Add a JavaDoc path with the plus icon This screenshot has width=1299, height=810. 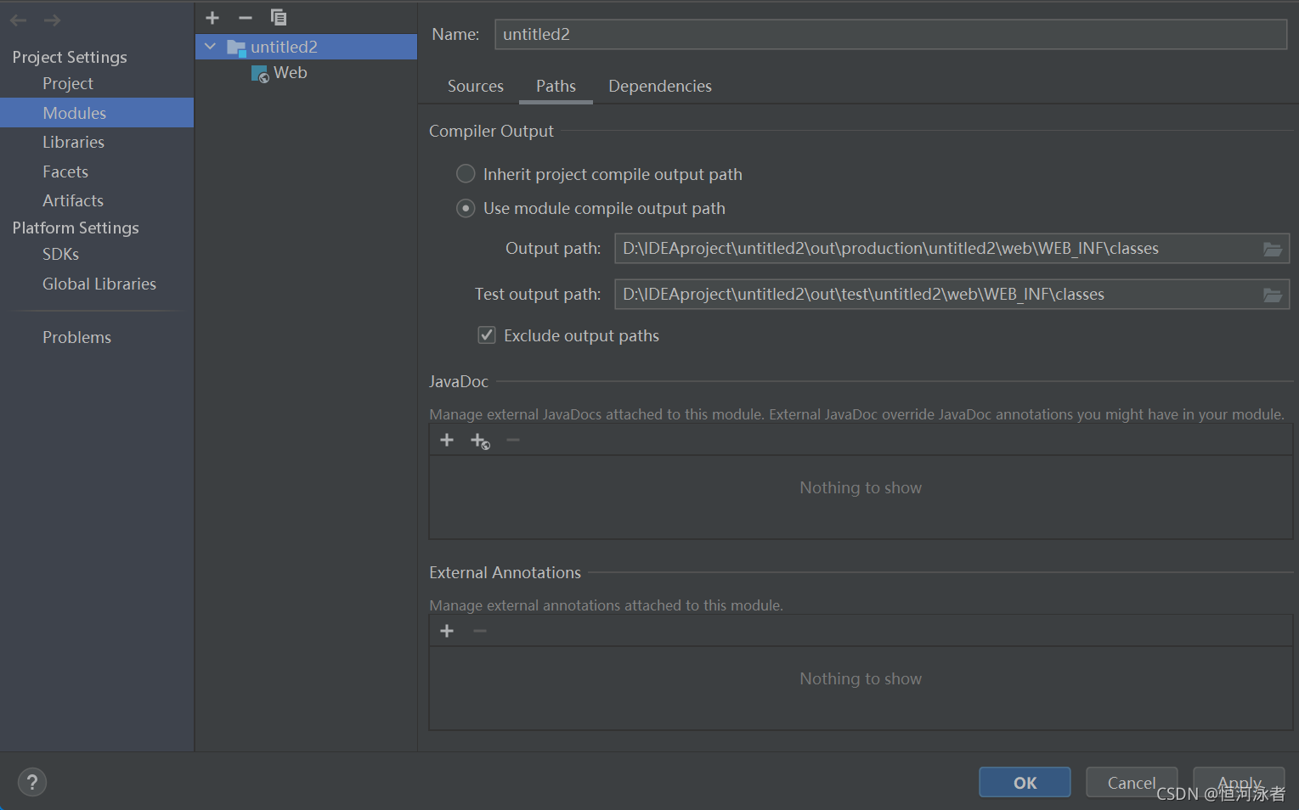pos(447,440)
